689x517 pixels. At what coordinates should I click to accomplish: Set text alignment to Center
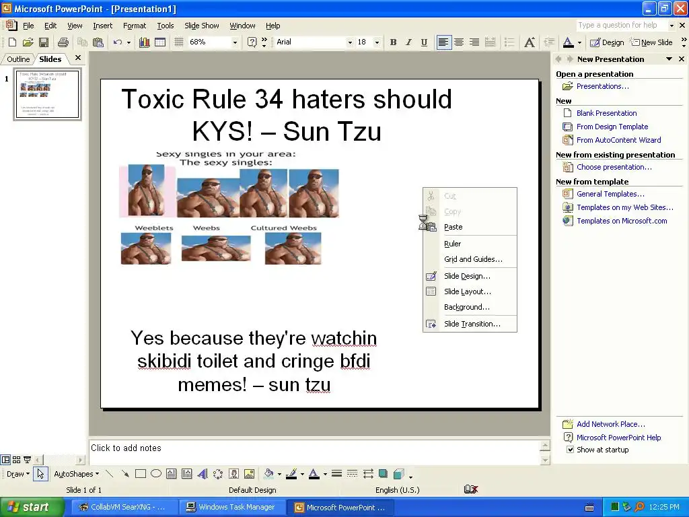[459, 42]
